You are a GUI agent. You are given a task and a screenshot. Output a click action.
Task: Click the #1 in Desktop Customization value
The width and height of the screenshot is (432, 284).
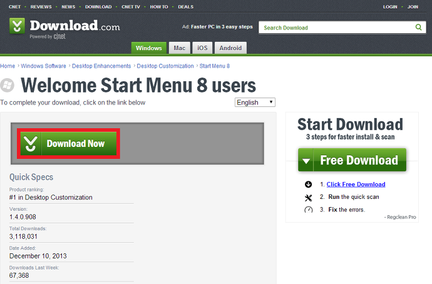click(x=51, y=197)
